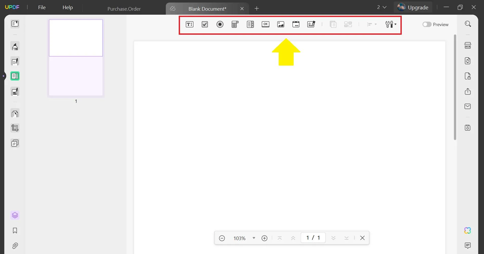The image size is (484, 254).
Task: Zoom in with the plus button
Action: (264, 238)
